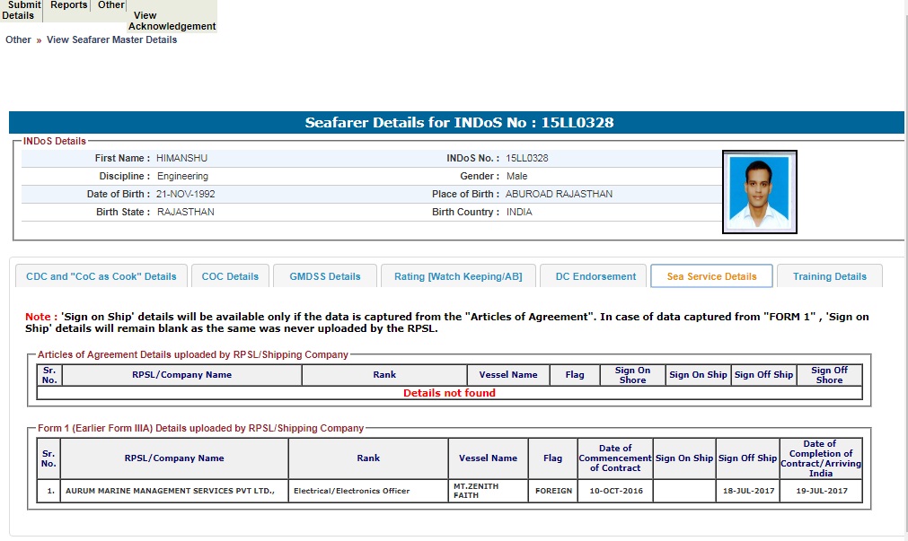
Task: Click the Other breadcrumb link
Action: (x=18, y=39)
